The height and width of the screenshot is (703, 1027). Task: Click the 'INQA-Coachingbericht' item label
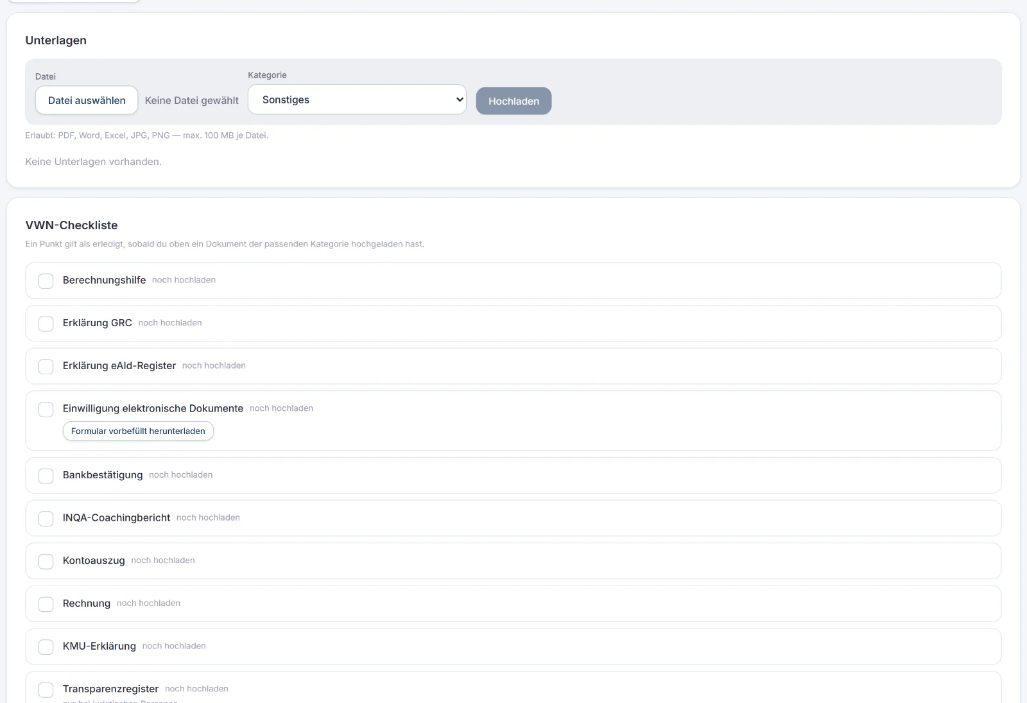tap(116, 517)
